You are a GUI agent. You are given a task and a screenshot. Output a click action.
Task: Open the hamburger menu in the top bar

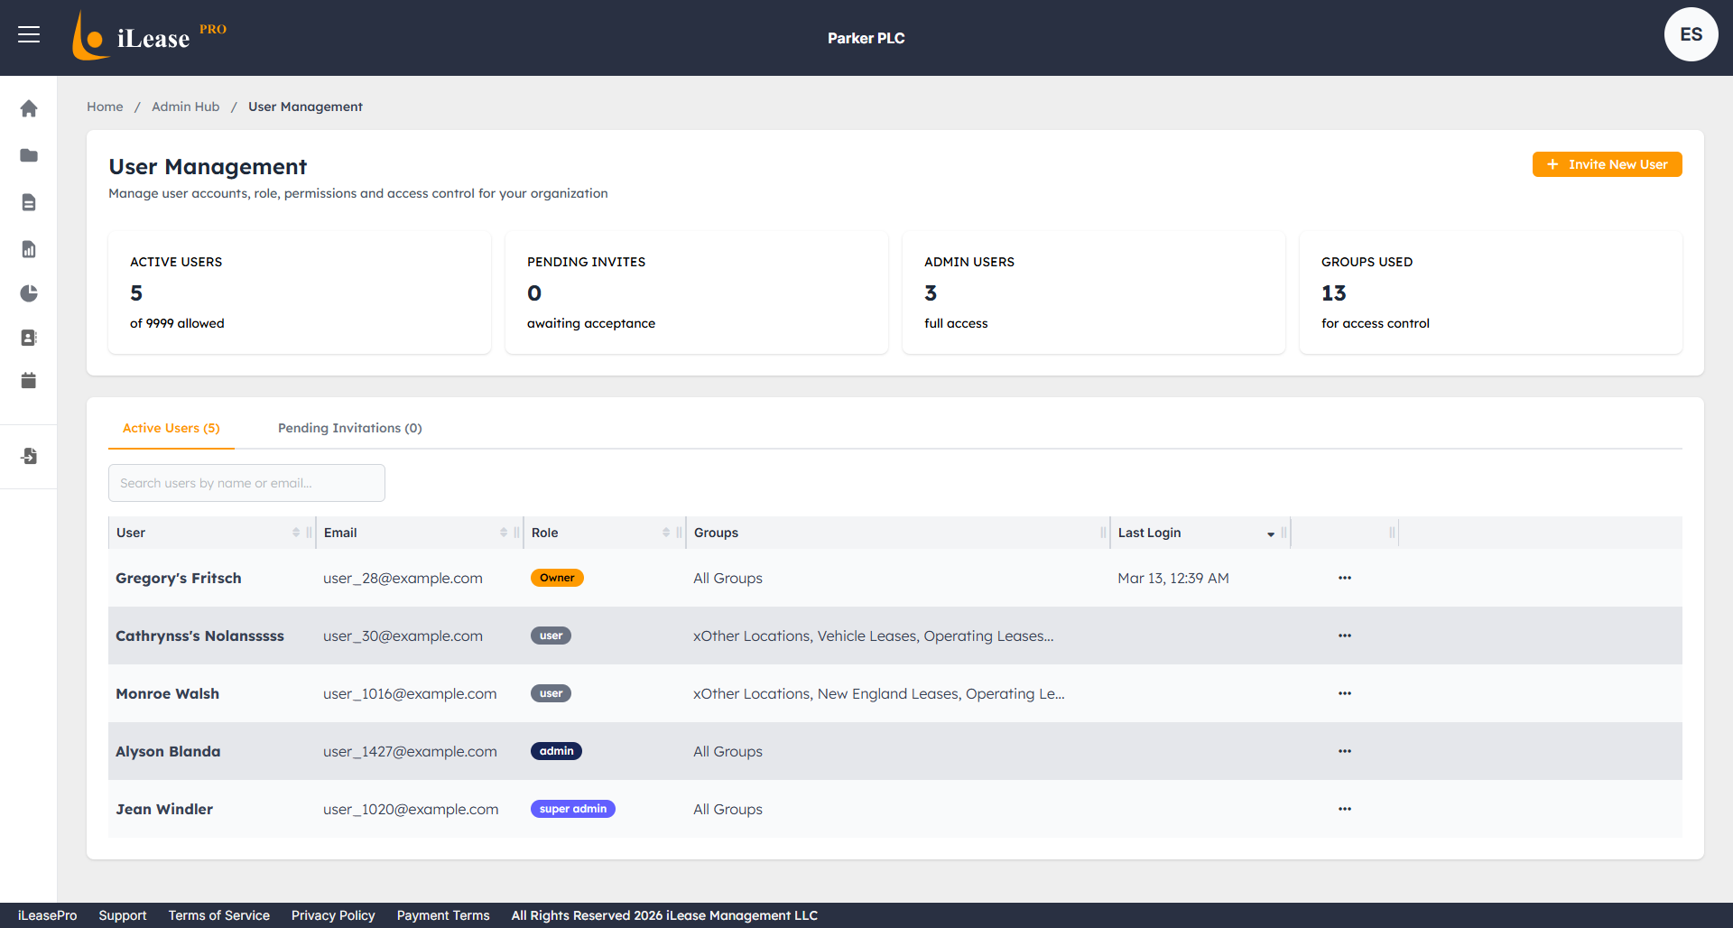(27, 34)
